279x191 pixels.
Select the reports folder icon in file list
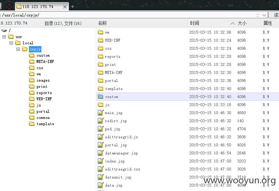101,56
